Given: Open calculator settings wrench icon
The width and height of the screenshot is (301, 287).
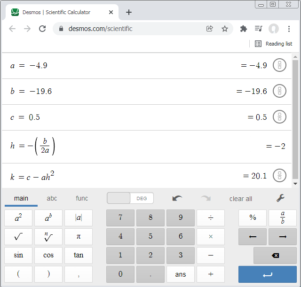Looking at the screenshot, I should pyautogui.click(x=280, y=198).
